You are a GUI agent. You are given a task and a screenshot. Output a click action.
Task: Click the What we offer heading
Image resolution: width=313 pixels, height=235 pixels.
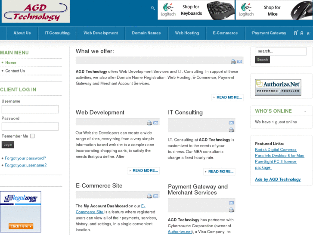tap(95, 51)
